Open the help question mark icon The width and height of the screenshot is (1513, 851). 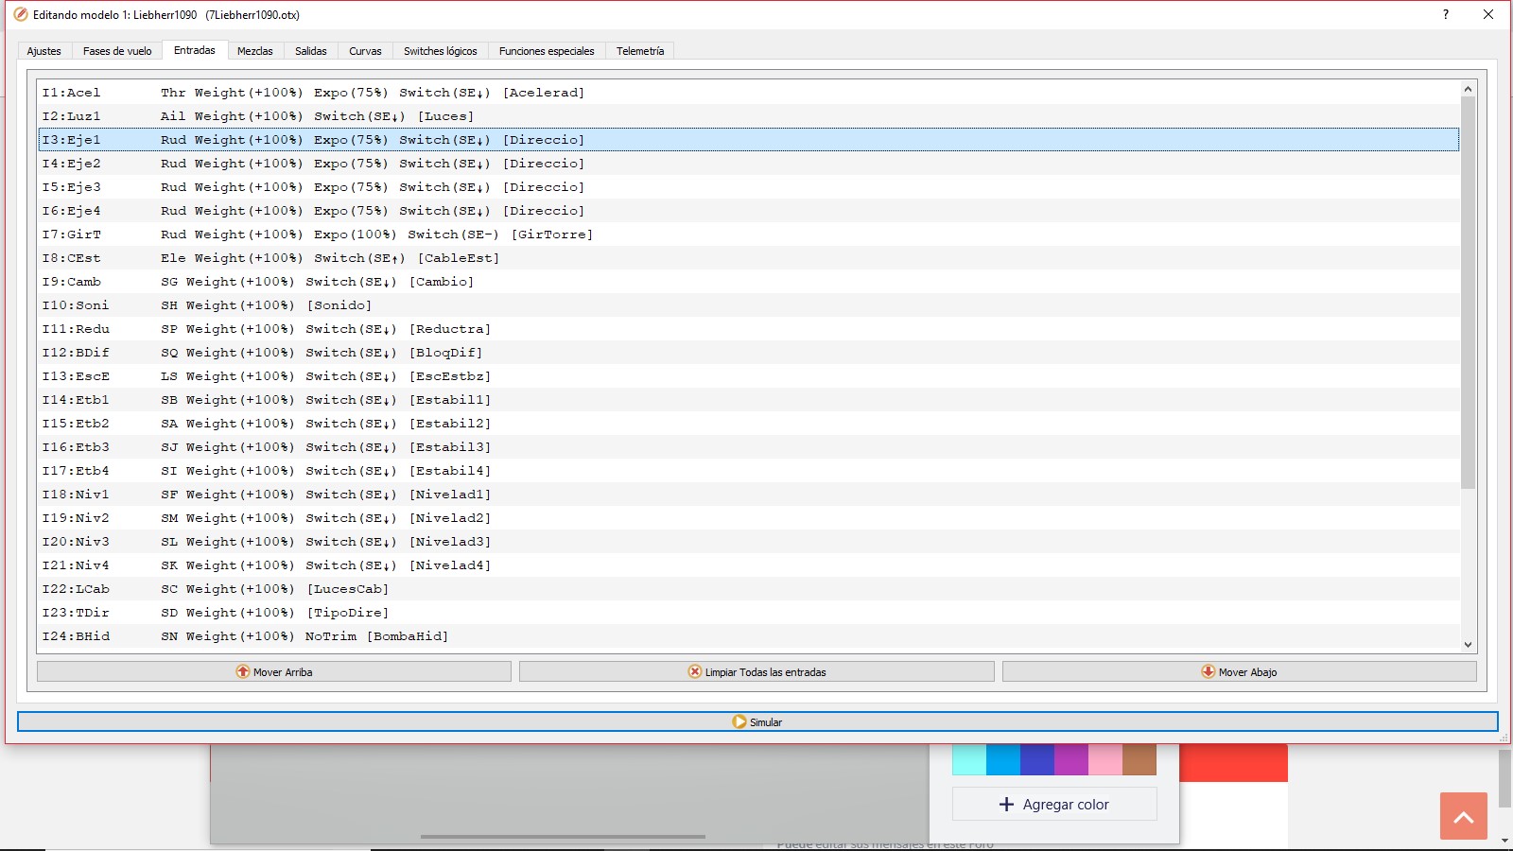[x=1445, y=14]
